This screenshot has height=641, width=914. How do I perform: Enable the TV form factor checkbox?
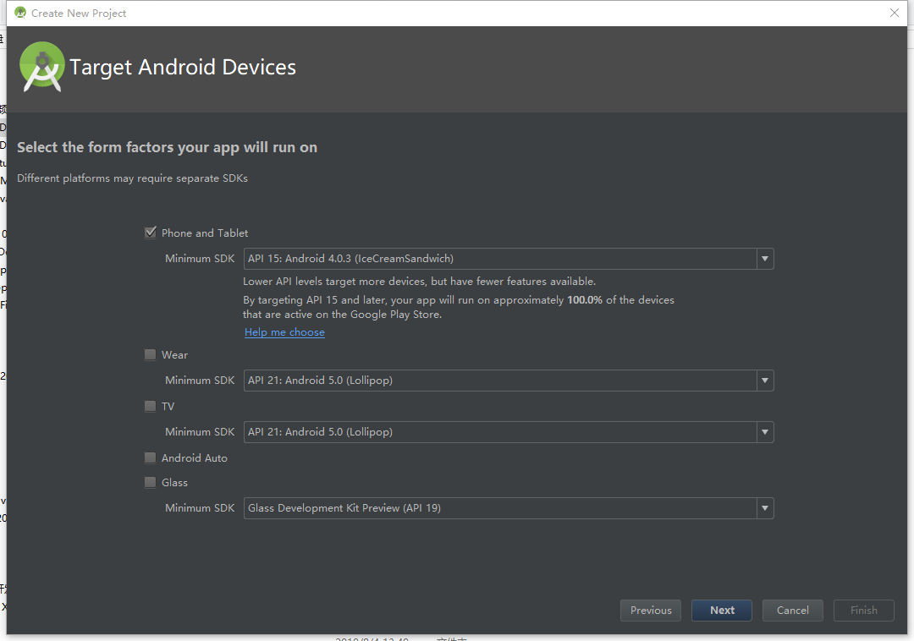pyautogui.click(x=151, y=406)
